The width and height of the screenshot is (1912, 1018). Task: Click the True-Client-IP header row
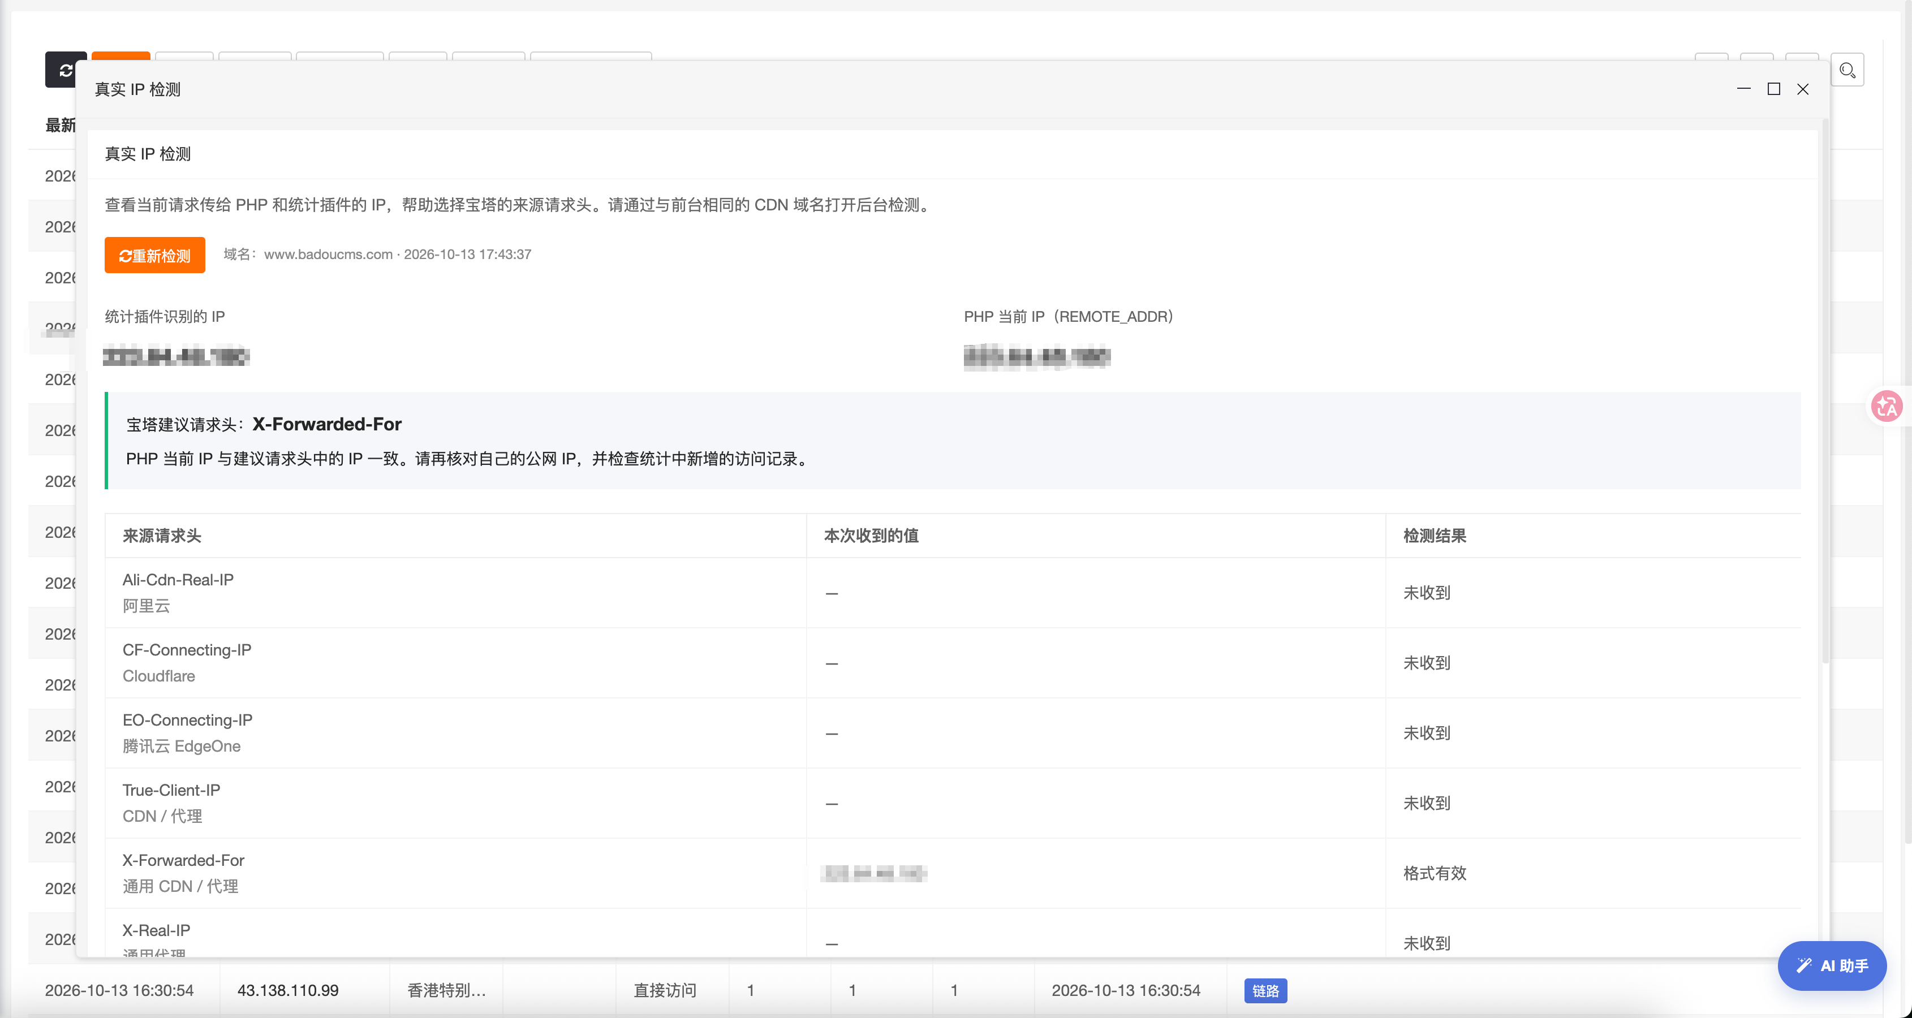[x=953, y=803]
